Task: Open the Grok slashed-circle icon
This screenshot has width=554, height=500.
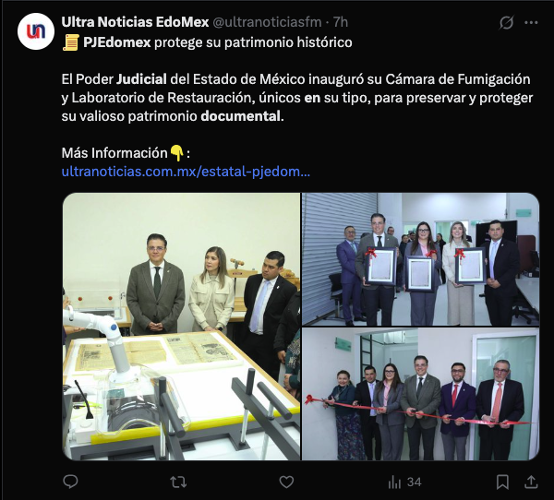Action: click(x=506, y=23)
